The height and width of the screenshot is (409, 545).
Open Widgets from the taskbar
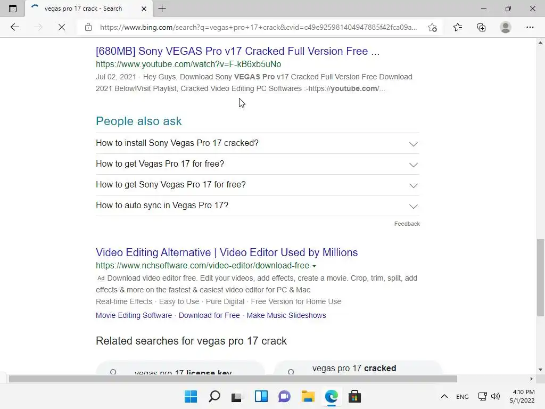[261, 396]
